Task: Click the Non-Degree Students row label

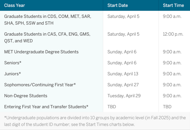Action: click(x=26, y=96)
